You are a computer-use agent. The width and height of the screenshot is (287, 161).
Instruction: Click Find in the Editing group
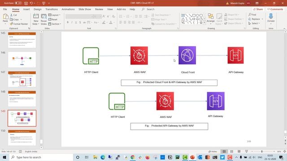pos(252,15)
